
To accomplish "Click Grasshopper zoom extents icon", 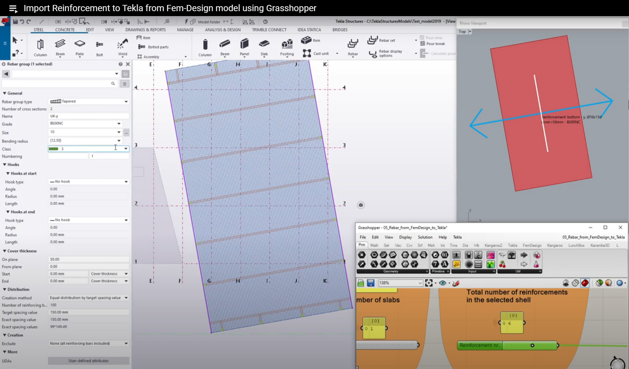I will tap(429, 283).
